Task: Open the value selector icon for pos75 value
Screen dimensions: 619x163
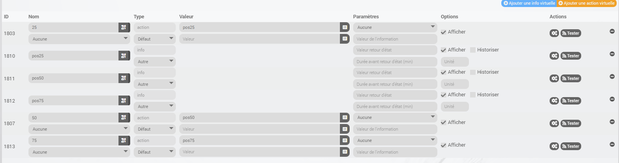Action: click(x=345, y=140)
